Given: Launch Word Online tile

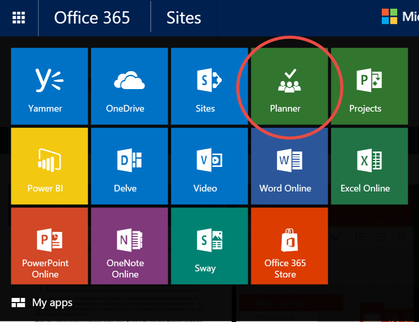Looking at the screenshot, I should click(x=289, y=166).
